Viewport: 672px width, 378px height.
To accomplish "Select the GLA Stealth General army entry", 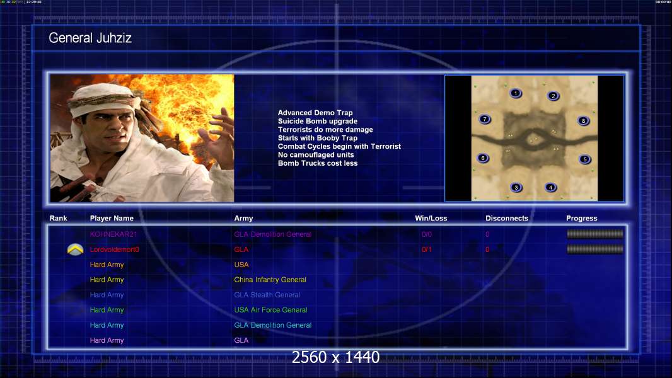I will (267, 295).
